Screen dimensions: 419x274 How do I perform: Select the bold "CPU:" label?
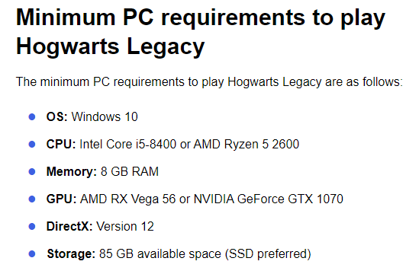[61, 144]
